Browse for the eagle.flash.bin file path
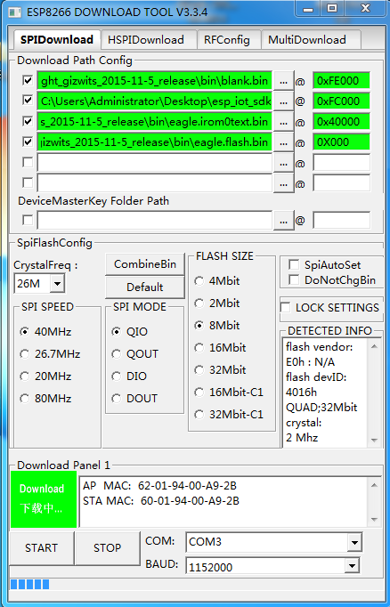This screenshot has height=607, width=390. 283,142
